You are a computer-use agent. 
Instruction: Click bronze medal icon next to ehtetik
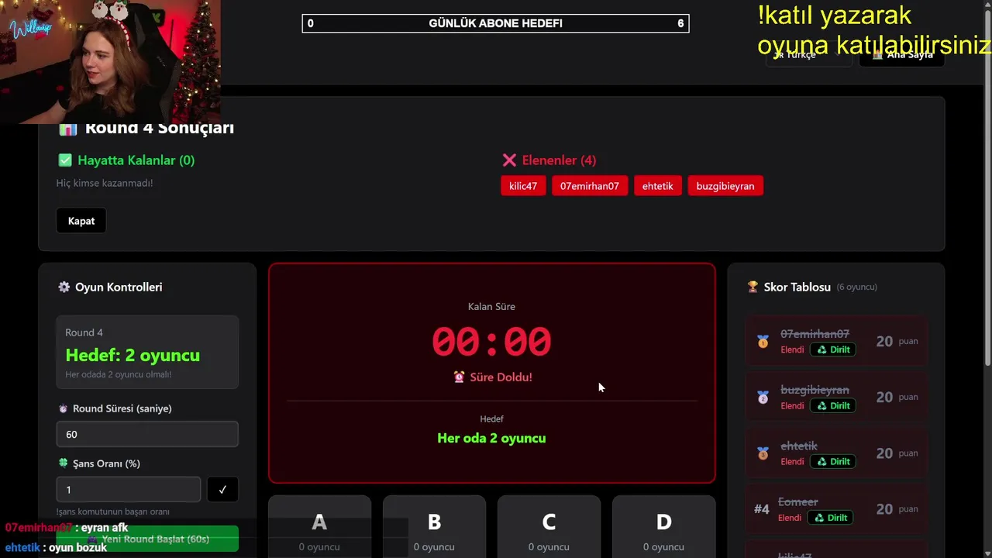pyautogui.click(x=763, y=453)
